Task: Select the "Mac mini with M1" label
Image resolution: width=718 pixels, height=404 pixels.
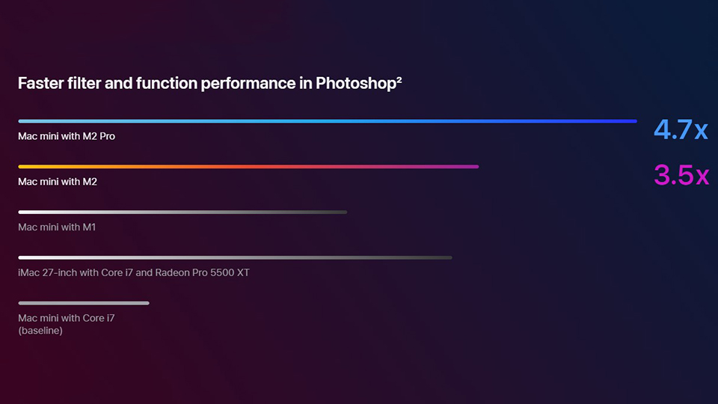Action: click(x=57, y=227)
